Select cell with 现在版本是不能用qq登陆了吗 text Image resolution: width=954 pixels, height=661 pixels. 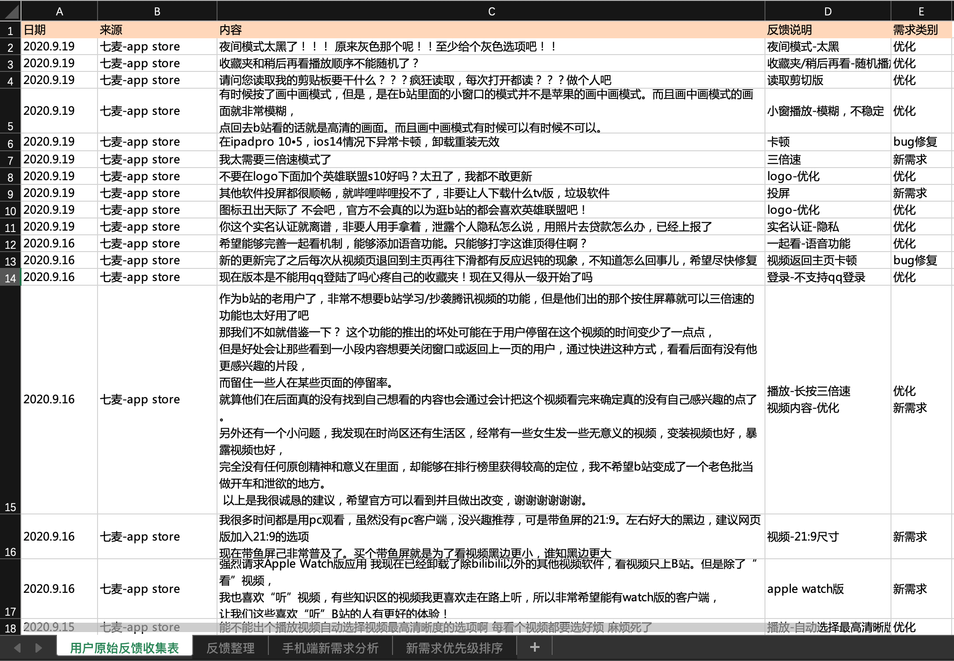[x=491, y=277]
